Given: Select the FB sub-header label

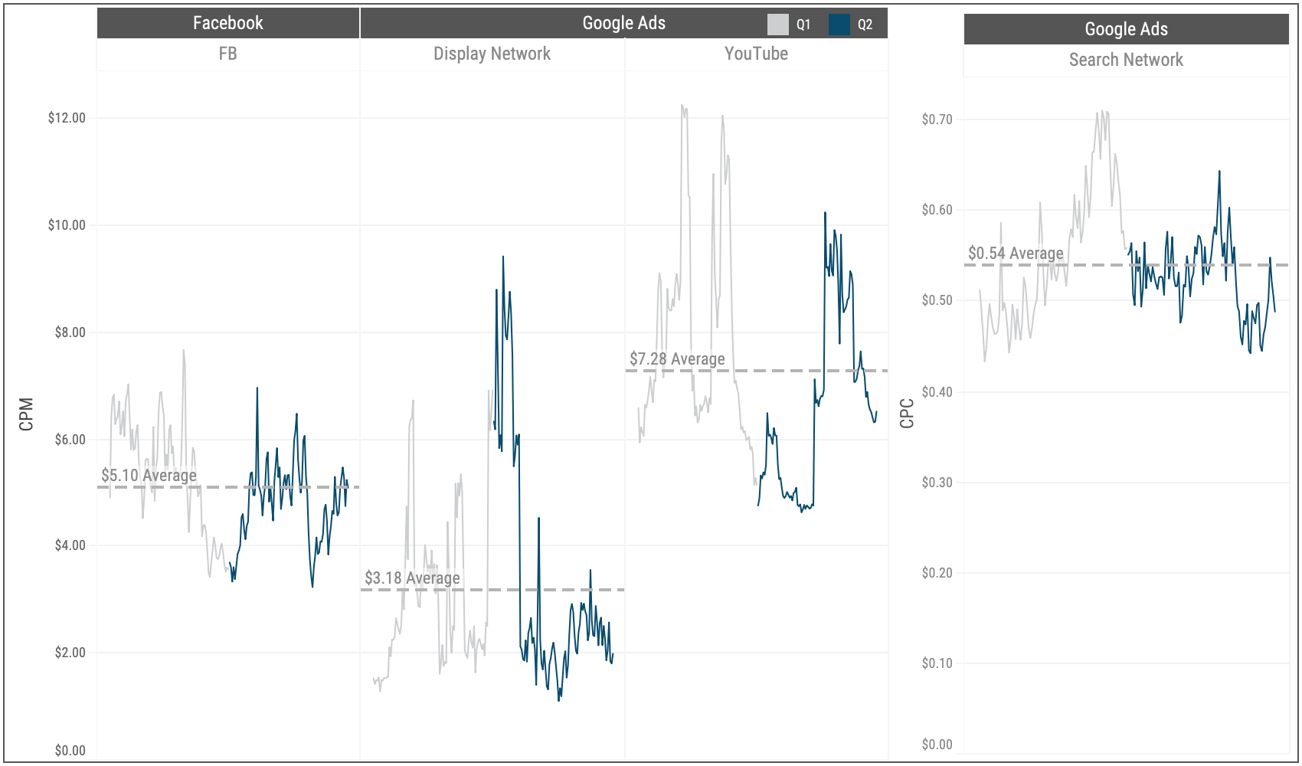Looking at the screenshot, I should [x=228, y=54].
